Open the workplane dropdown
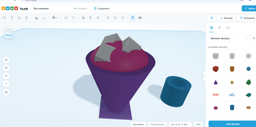 coord(55,18)
